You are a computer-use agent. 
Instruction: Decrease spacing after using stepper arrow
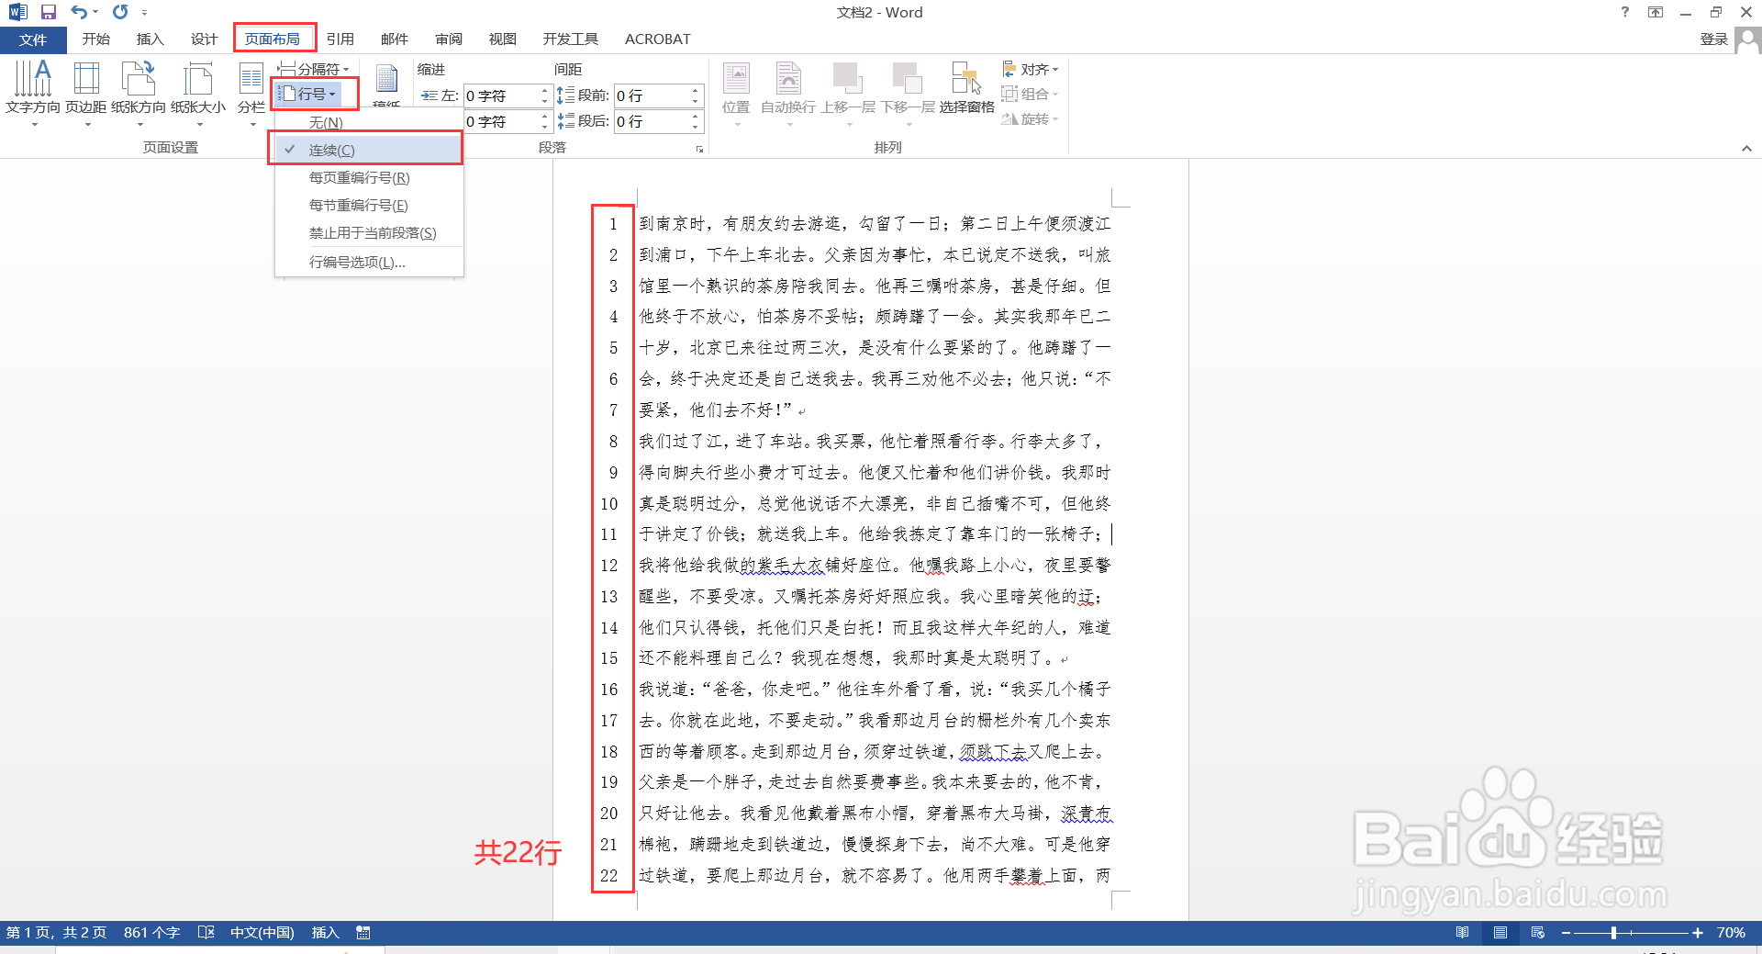[696, 127]
